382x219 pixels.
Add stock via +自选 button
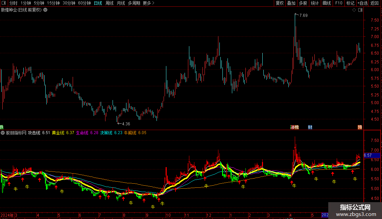(362, 3)
